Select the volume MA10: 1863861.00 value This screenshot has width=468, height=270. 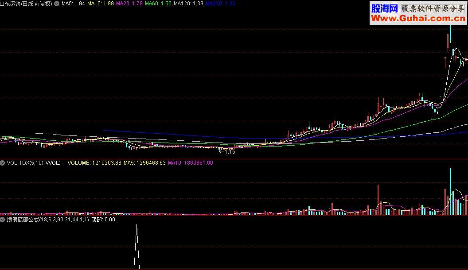click(x=191, y=163)
